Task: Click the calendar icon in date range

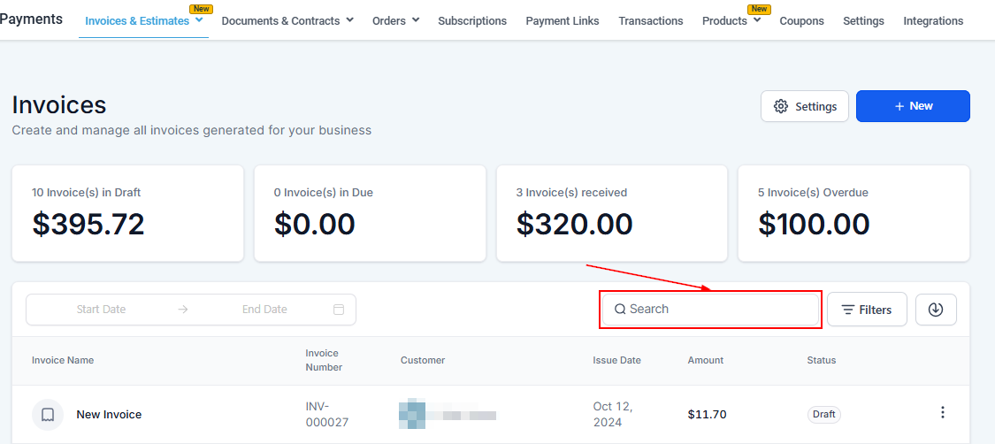Action: point(339,310)
